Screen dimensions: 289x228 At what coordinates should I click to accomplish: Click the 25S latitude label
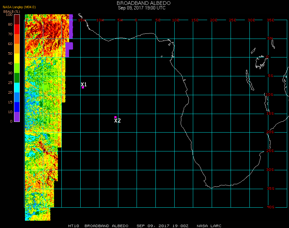coord(270,151)
